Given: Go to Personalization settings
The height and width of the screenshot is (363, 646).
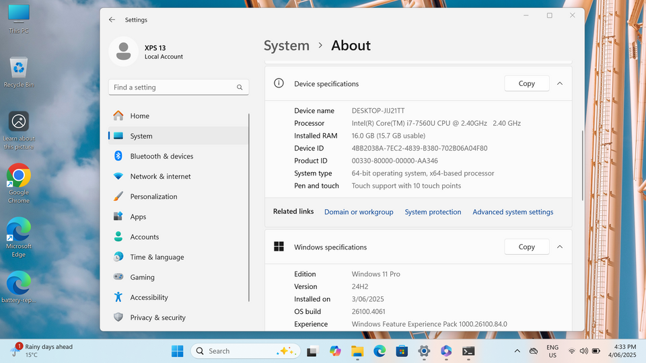Looking at the screenshot, I should pyautogui.click(x=178, y=196).
